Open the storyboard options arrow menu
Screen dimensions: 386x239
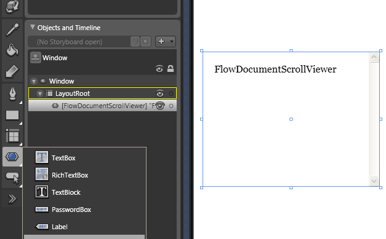coord(172,41)
